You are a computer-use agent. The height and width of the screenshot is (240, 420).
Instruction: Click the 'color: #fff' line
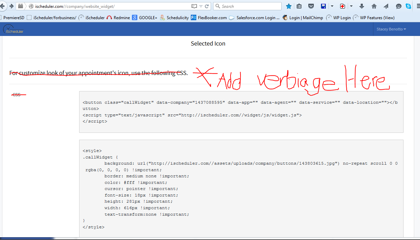[x=136, y=182]
